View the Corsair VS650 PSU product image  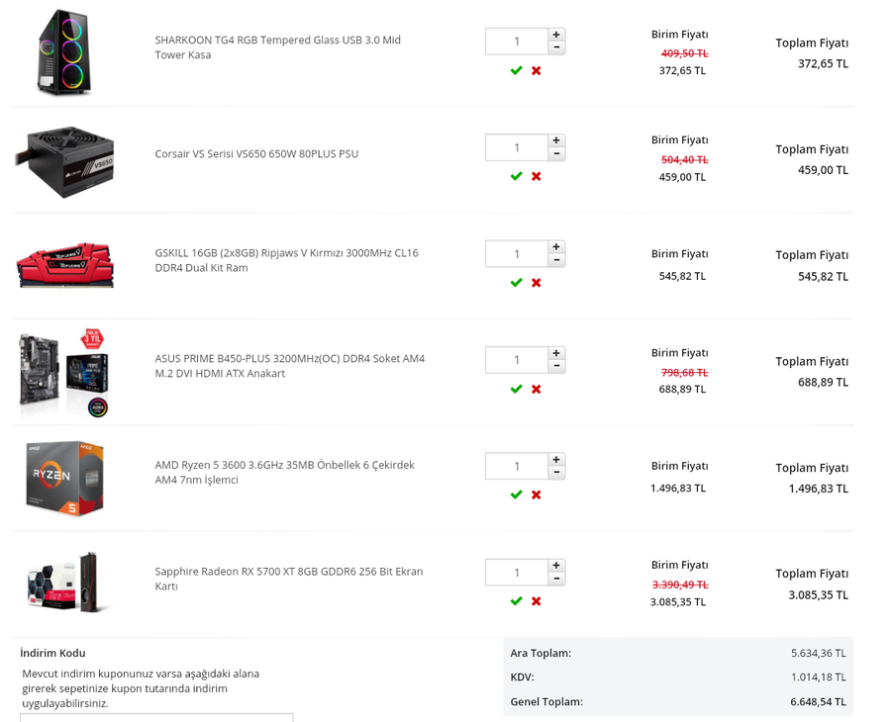point(64,160)
